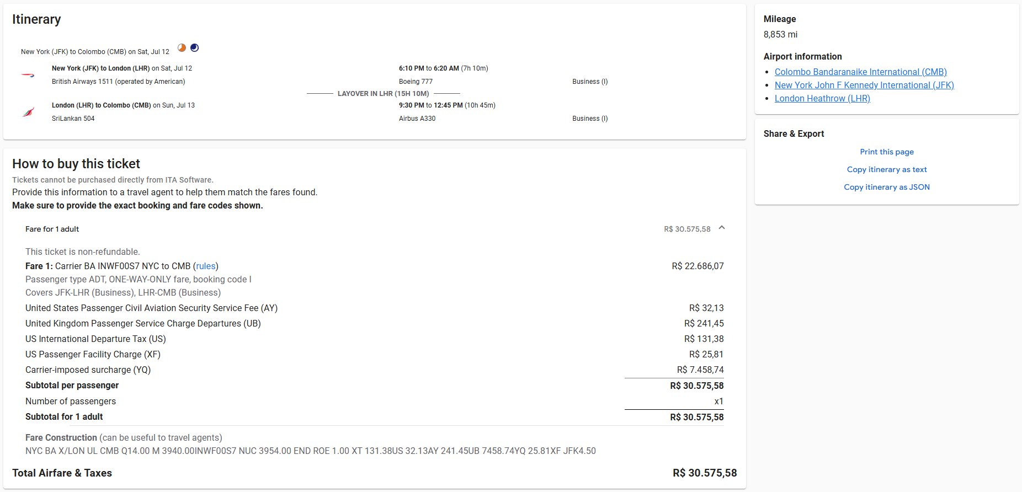This screenshot has width=1022, height=492.
Task: Click the Fare for 1 adult header
Action: point(52,229)
